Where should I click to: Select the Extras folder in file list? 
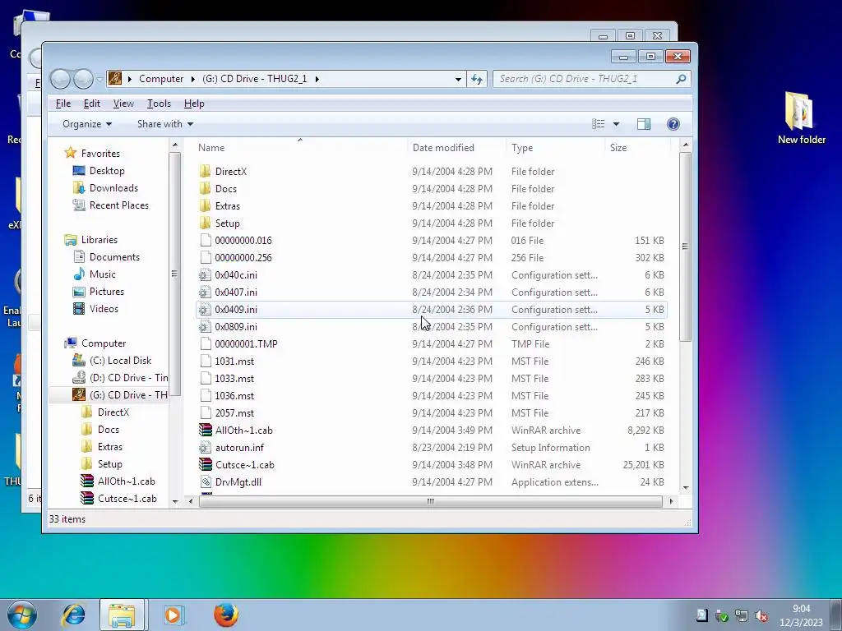click(227, 206)
